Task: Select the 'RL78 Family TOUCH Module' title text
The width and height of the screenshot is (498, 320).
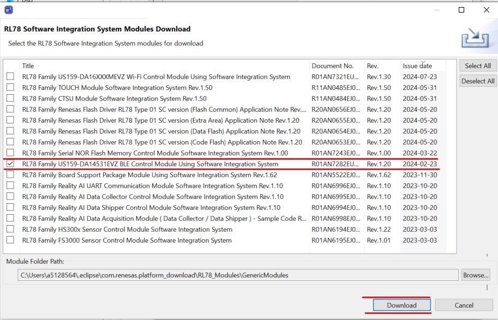Action: click(x=117, y=88)
